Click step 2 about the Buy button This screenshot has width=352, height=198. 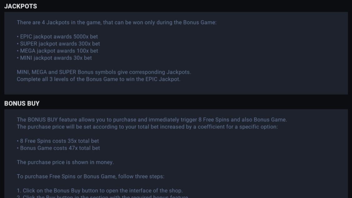[103, 196]
